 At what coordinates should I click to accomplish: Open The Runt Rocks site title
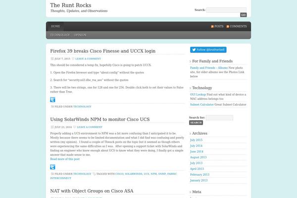pos(71,5)
